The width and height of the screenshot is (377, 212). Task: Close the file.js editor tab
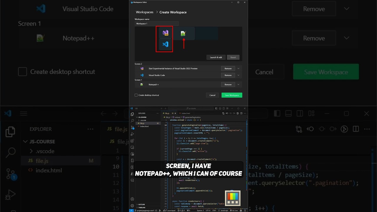pyautogui.click(x=175, y=113)
